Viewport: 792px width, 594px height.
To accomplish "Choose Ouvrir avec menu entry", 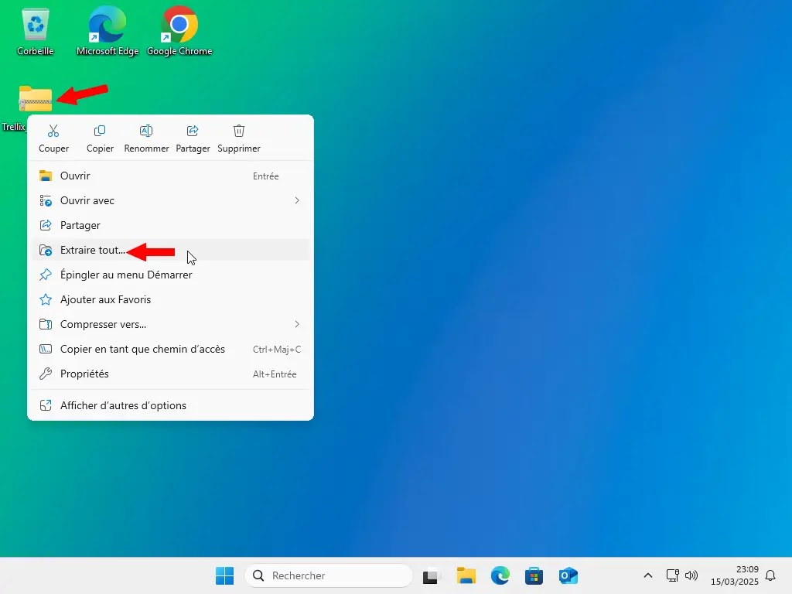I will point(170,200).
